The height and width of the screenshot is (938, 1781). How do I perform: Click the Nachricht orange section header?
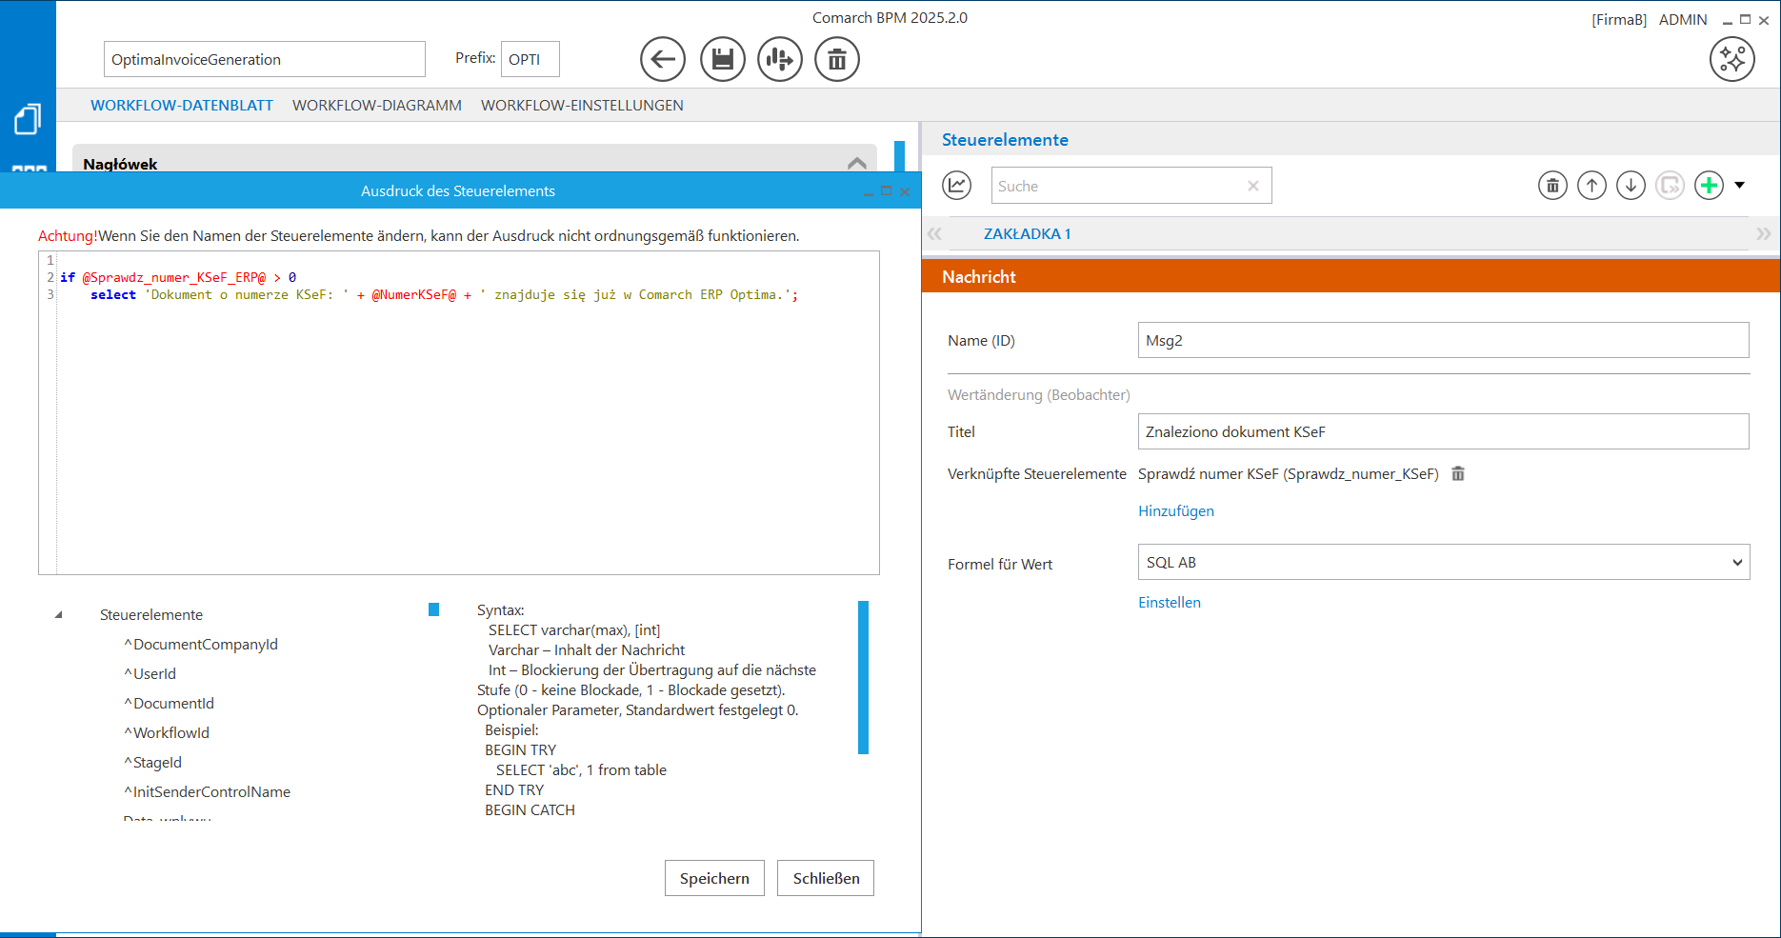pyautogui.click(x=1351, y=276)
